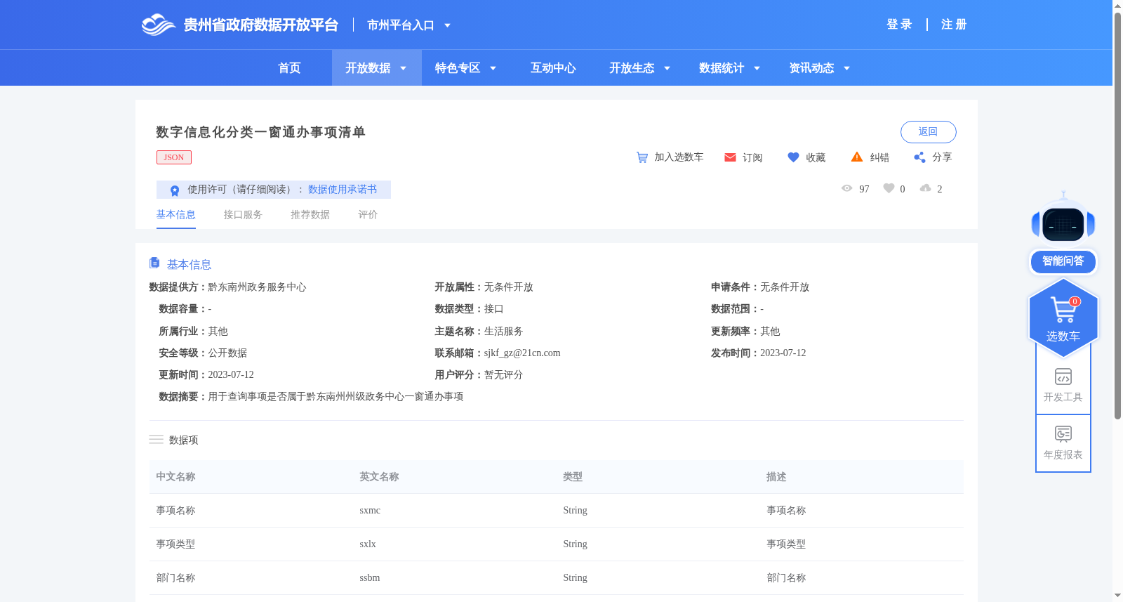This screenshot has width=1123, height=602.
Task: Click the eye view count icon
Action: point(847,188)
